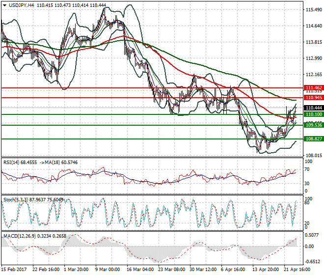Select the Stochastic scale level 80

[307, 203]
